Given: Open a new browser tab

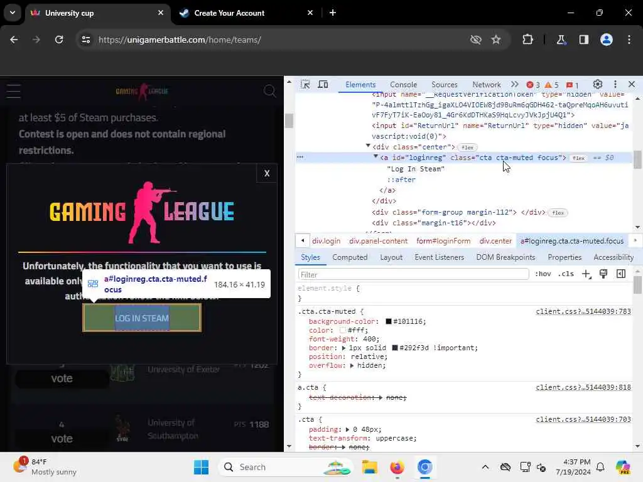Looking at the screenshot, I should coord(333,13).
